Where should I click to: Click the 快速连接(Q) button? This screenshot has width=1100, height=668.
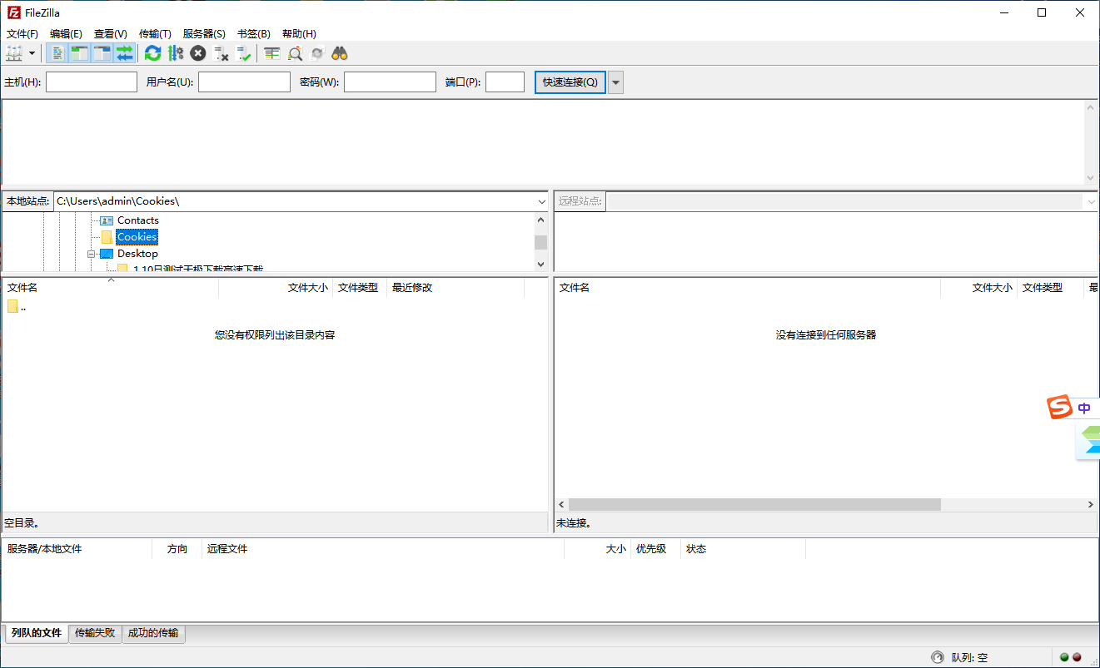[570, 82]
